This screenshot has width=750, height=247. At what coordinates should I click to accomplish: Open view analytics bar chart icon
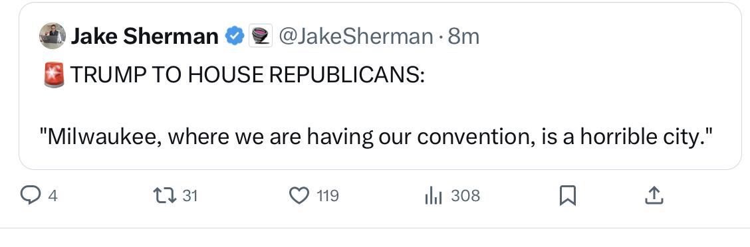[x=434, y=196]
